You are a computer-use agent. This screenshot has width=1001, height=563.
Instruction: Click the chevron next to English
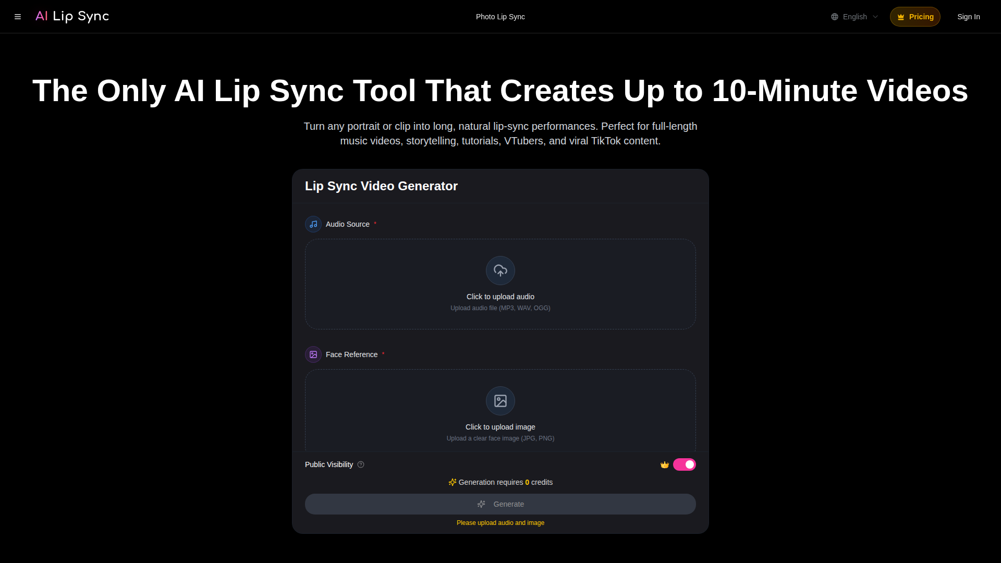[875, 17]
